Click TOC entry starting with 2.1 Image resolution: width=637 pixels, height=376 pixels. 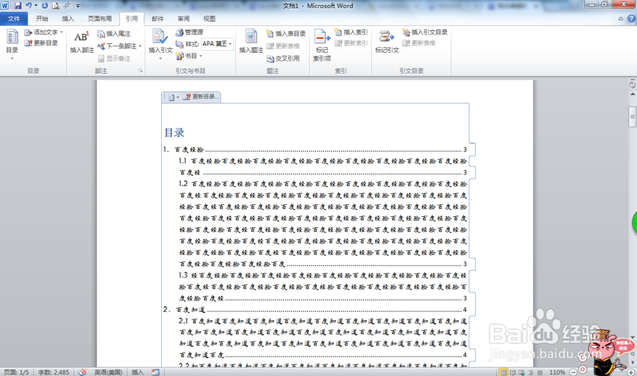click(x=323, y=338)
